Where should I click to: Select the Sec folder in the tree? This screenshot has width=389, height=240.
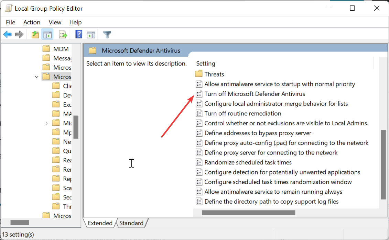[x=67, y=197]
